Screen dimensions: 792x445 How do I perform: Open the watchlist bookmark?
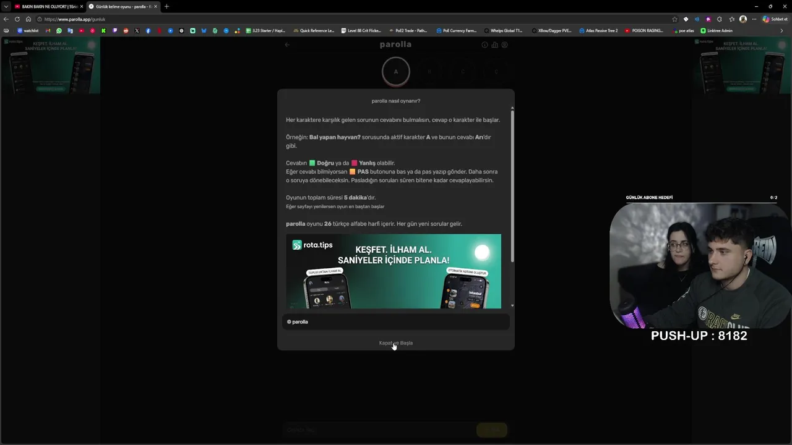point(28,30)
